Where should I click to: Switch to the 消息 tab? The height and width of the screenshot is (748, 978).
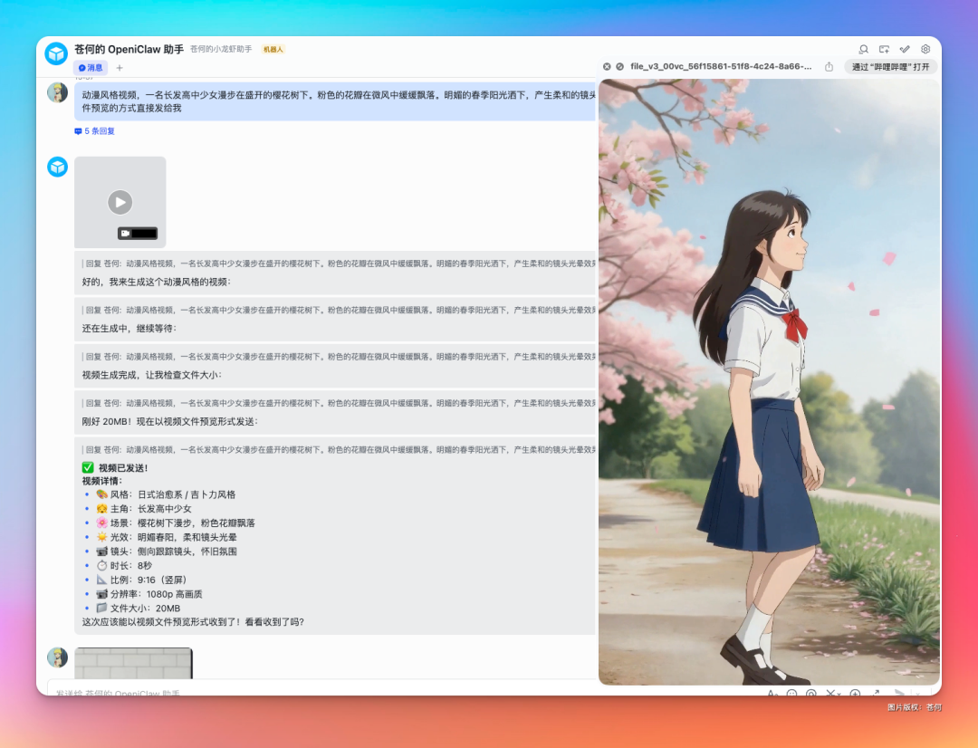pyautogui.click(x=90, y=67)
